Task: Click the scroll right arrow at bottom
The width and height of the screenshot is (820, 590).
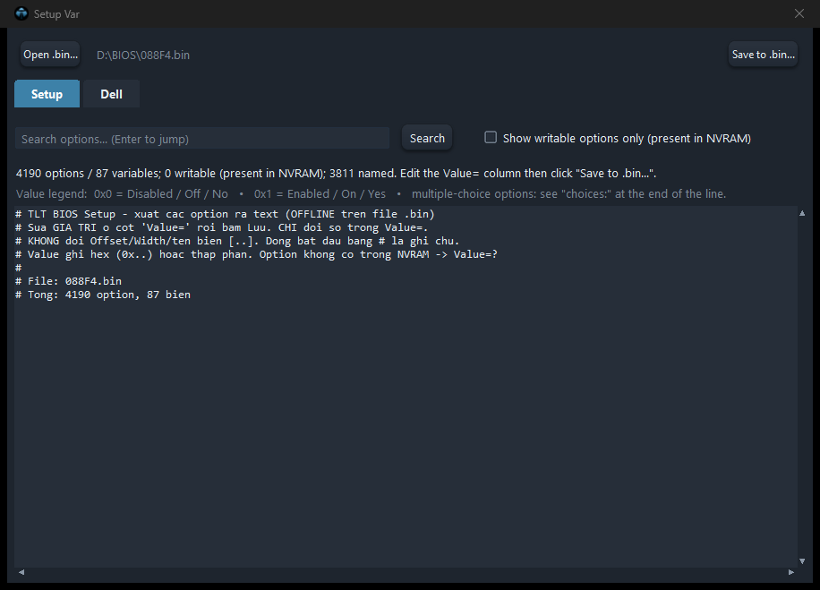Action: 791,572
